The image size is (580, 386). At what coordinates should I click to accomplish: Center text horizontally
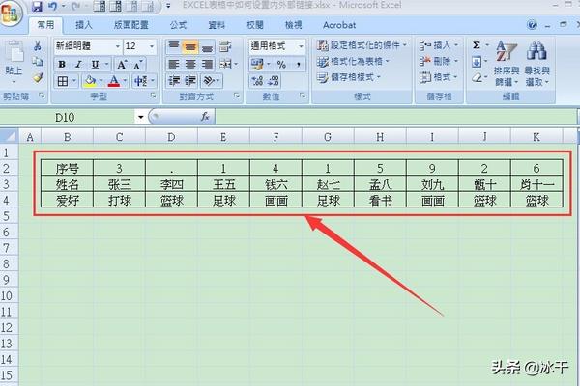pos(190,65)
